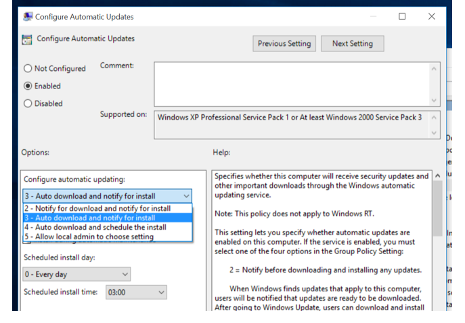Close the Configure Automatic Updates window
Screen dimensions: 465x323
[432, 16]
